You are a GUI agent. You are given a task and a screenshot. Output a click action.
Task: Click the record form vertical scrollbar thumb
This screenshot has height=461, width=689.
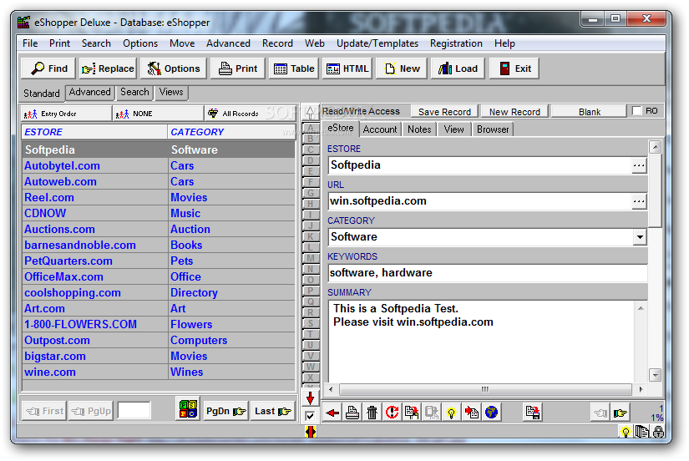pos(655,190)
